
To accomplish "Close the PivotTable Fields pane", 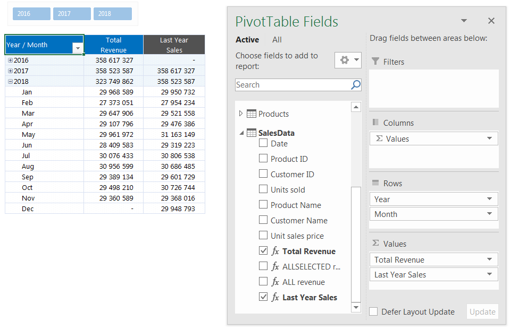I will coord(491,21).
